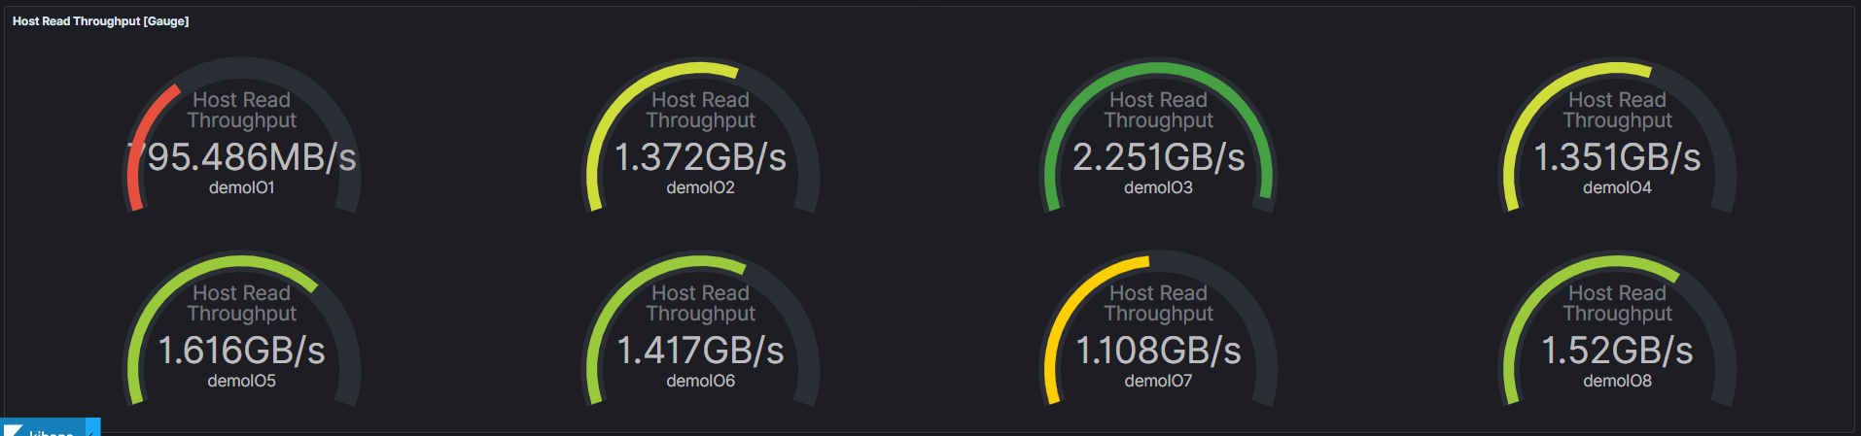Select the 1.372GB/s gauge reading
The width and height of the screenshot is (1861, 436).
pyautogui.click(x=700, y=157)
